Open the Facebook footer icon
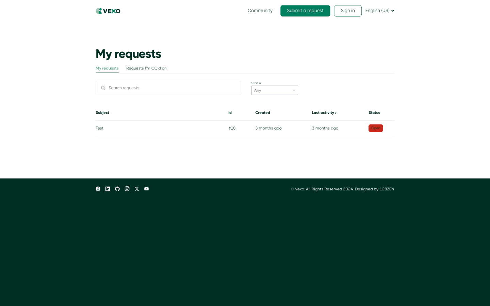Screen dimensions: 490x306 pyautogui.click(x=98, y=189)
